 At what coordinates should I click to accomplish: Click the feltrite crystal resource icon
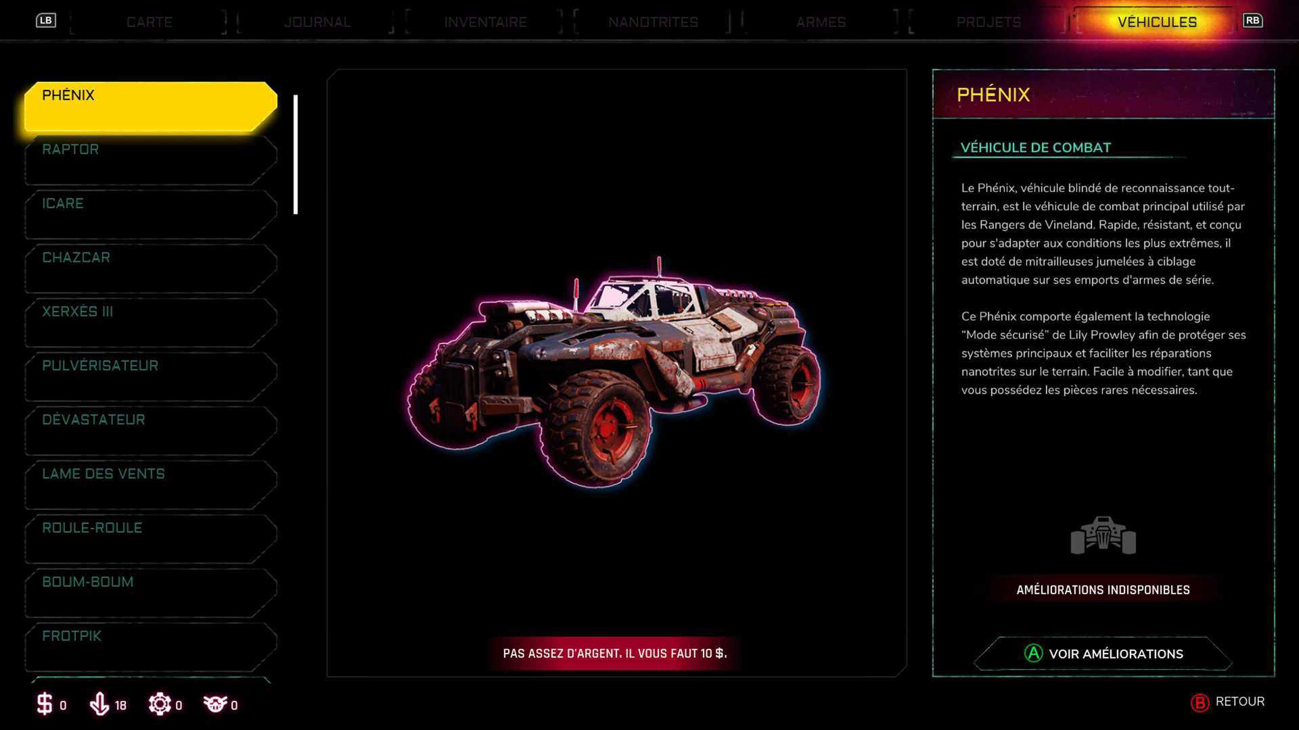point(99,704)
